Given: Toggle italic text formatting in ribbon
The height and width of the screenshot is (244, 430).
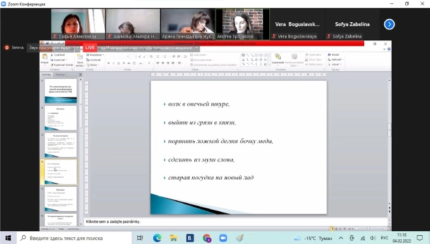Looking at the screenshot, I should (114, 63).
